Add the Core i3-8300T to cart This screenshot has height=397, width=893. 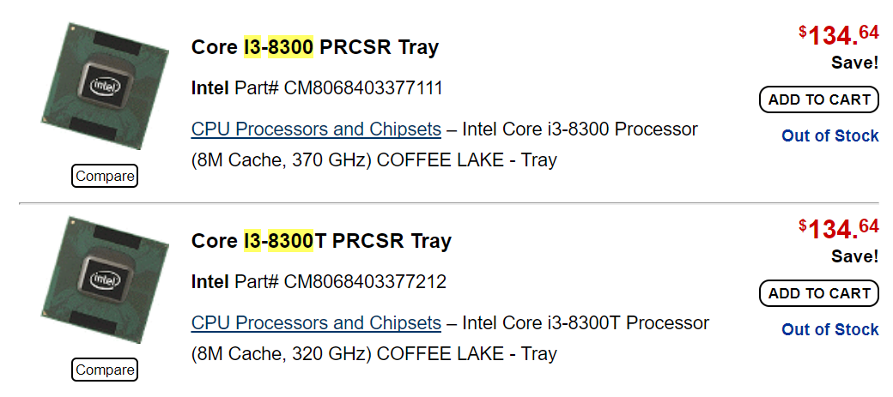(x=819, y=293)
